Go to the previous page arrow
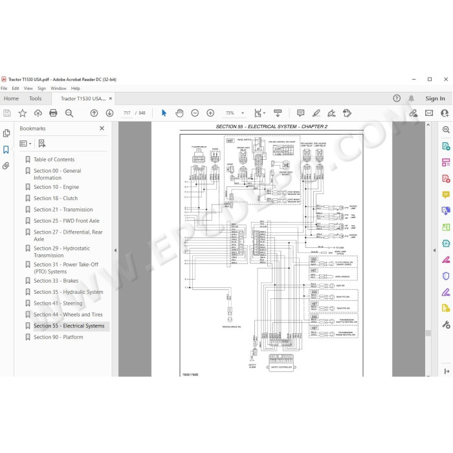This screenshot has width=453, height=453. coord(94,113)
